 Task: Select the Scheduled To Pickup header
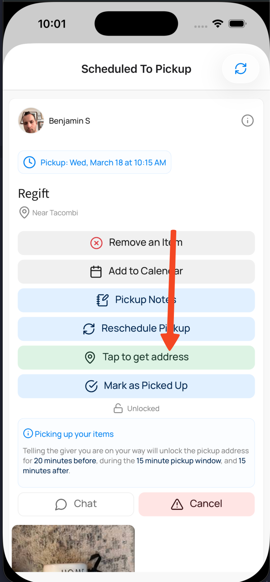[x=136, y=69]
